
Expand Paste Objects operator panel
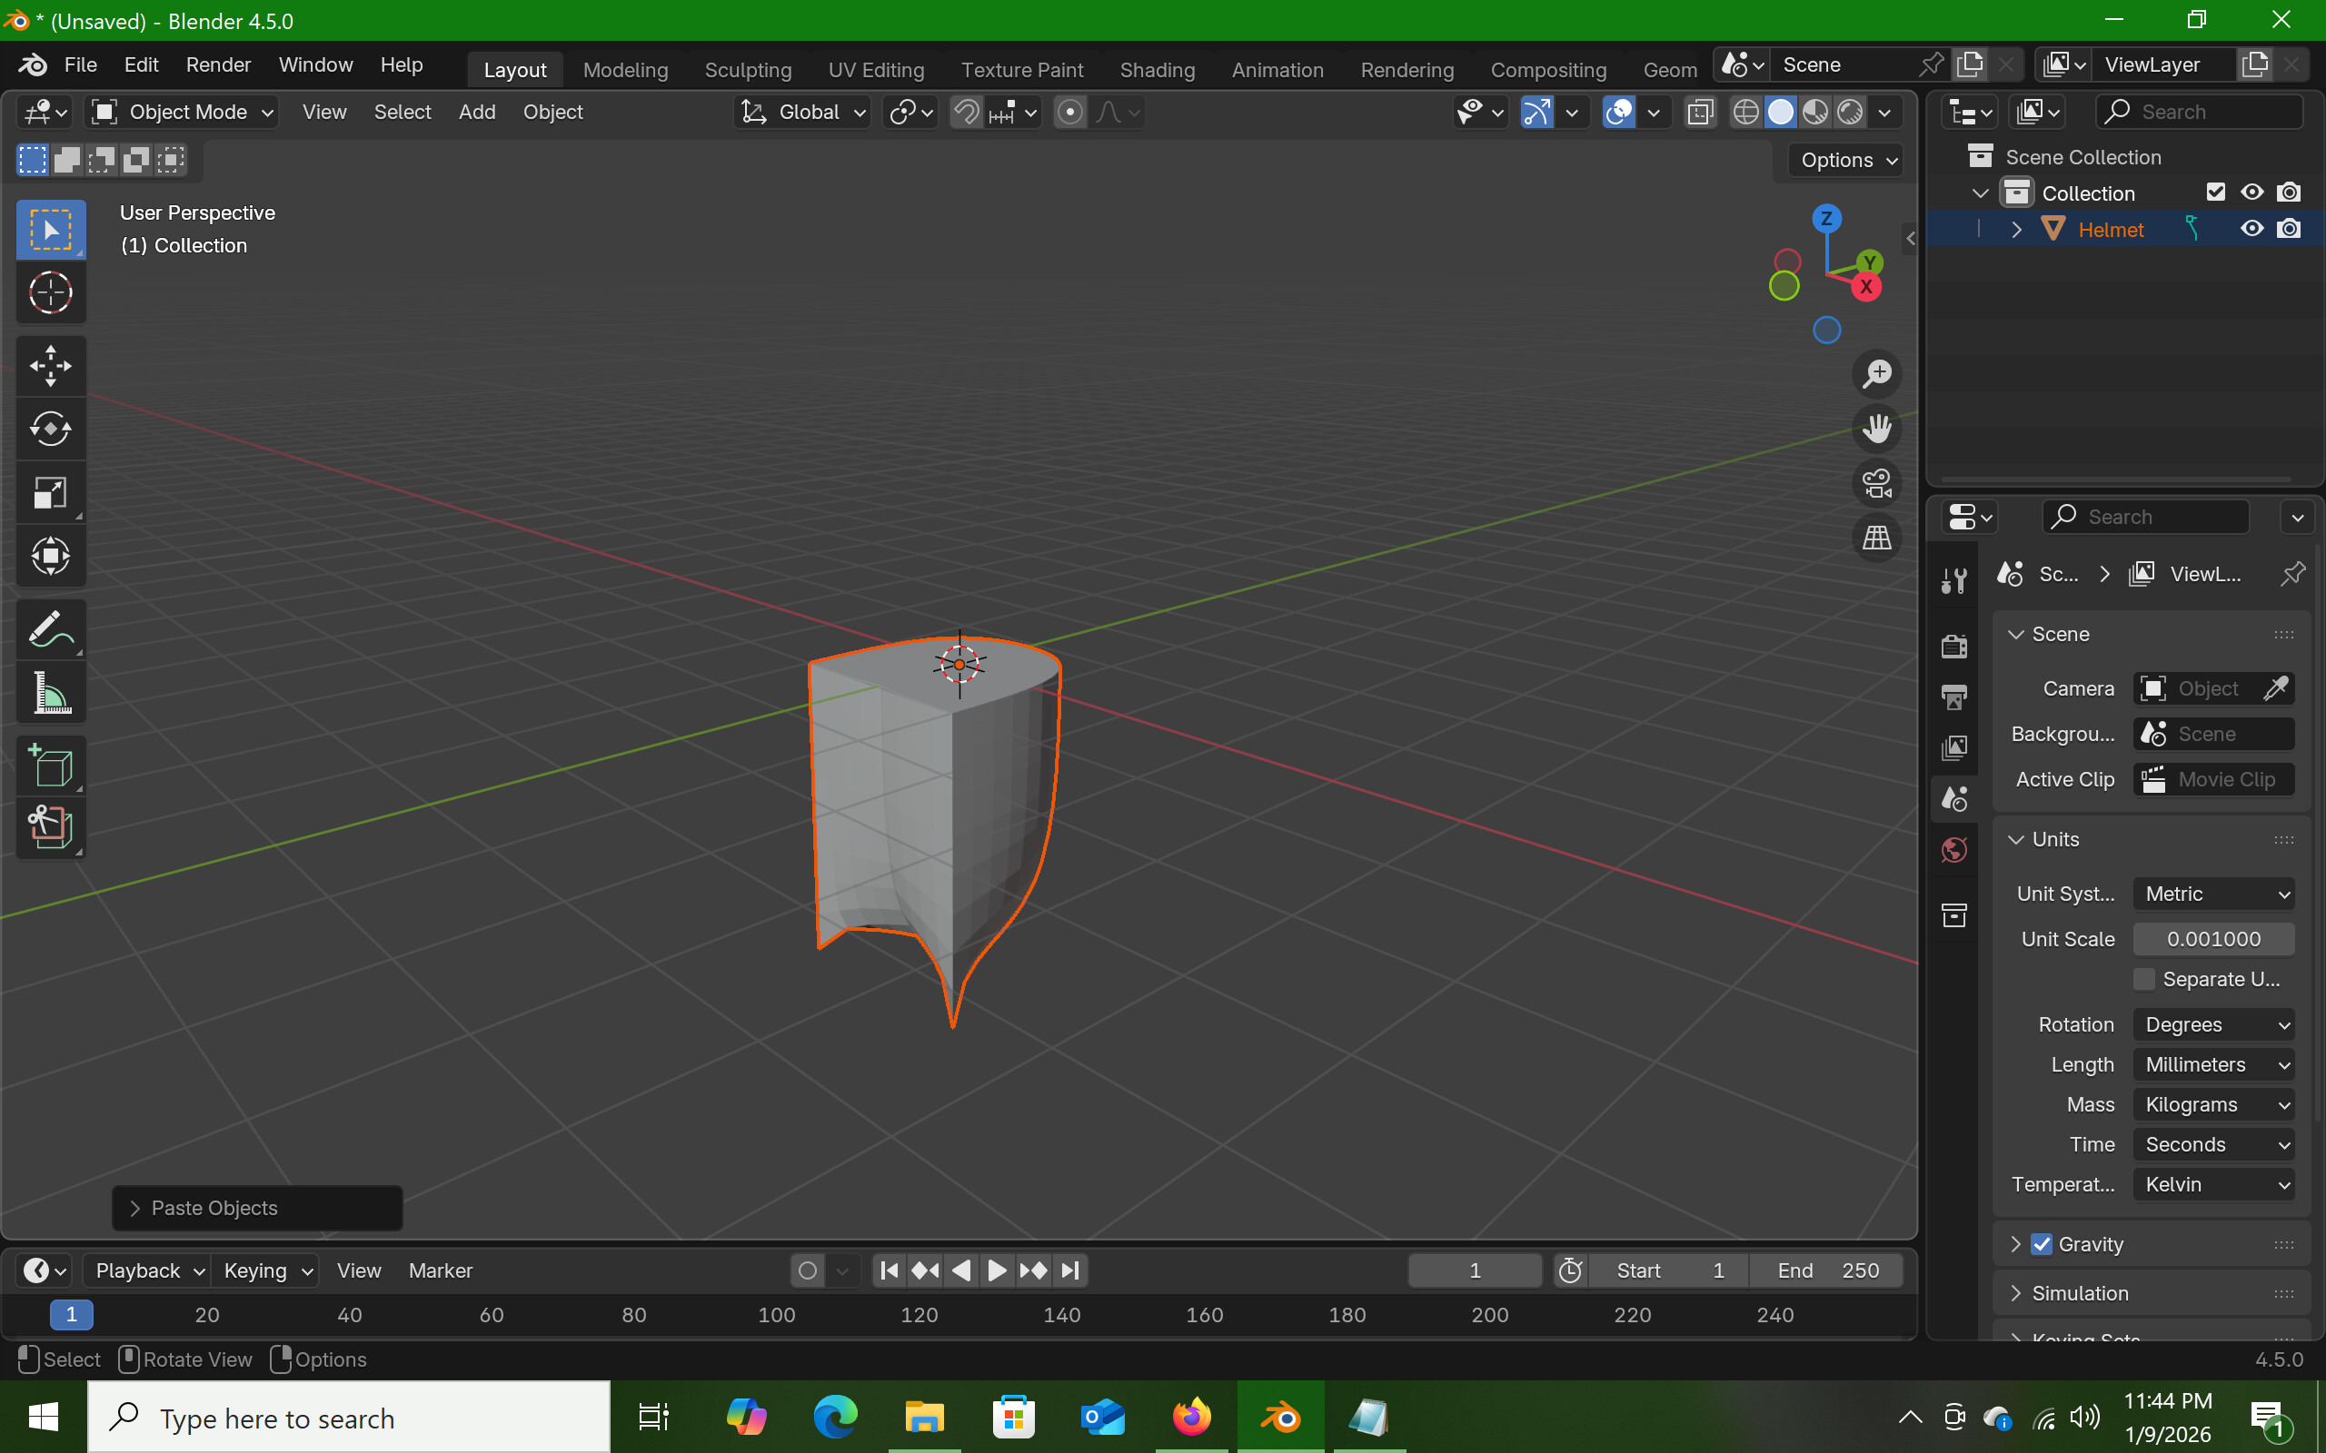(x=256, y=1208)
